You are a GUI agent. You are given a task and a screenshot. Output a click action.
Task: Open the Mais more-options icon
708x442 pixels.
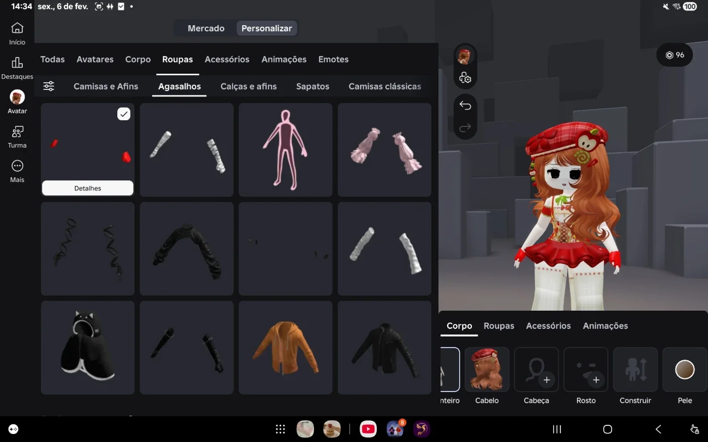[17, 166]
